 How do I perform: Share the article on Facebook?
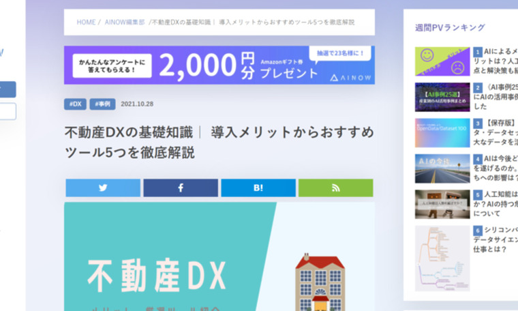(x=181, y=188)
